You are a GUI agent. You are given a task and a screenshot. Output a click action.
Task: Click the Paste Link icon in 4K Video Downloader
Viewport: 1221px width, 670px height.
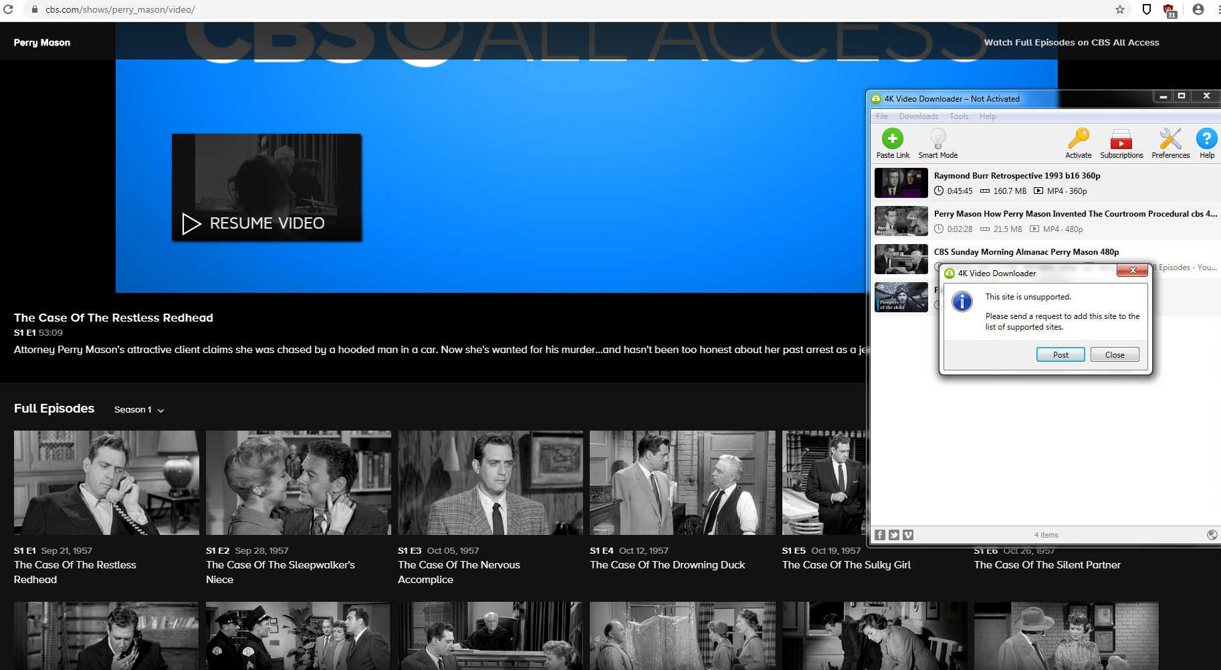892,139
